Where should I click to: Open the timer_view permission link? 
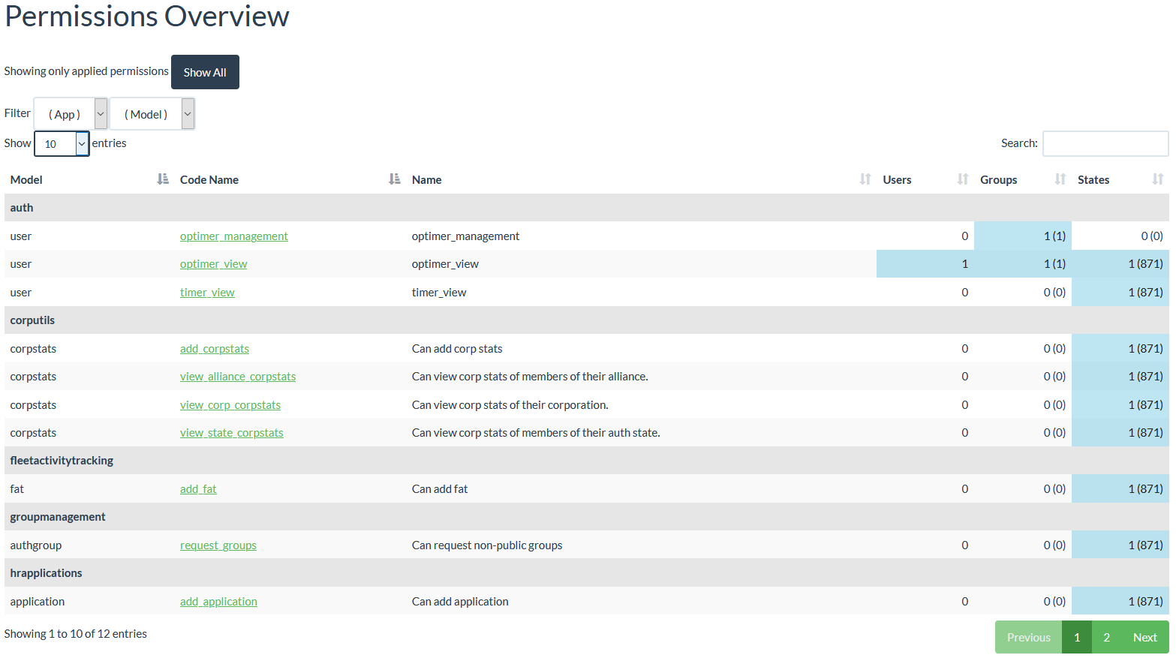pyautogui.click(x=207, y=293)
